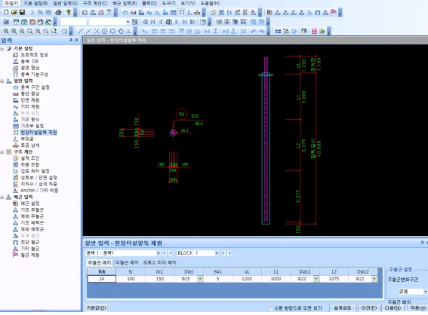Select the circle drawing tool icon
Image resolution: width=428 pixels, height=315 pixels.
coord(104,31)
